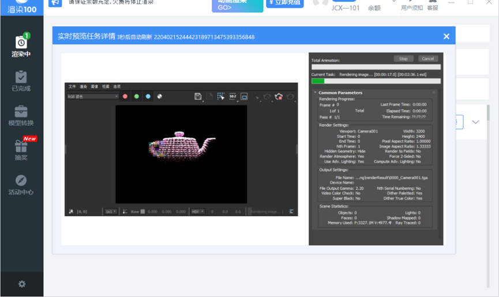Click the 'Height: 2400' value
This screenshot has height=297, width=499.
(x=413, y=136)
